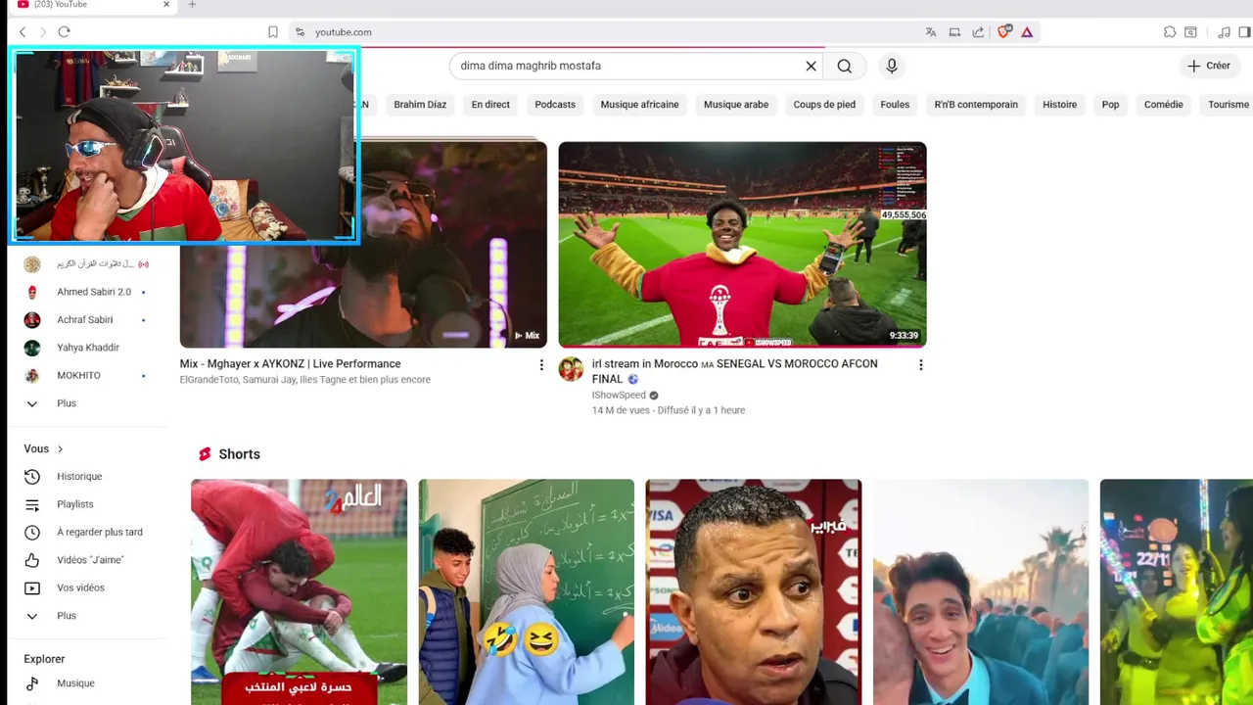Select the Musique arabe chip

pos(736,104)
